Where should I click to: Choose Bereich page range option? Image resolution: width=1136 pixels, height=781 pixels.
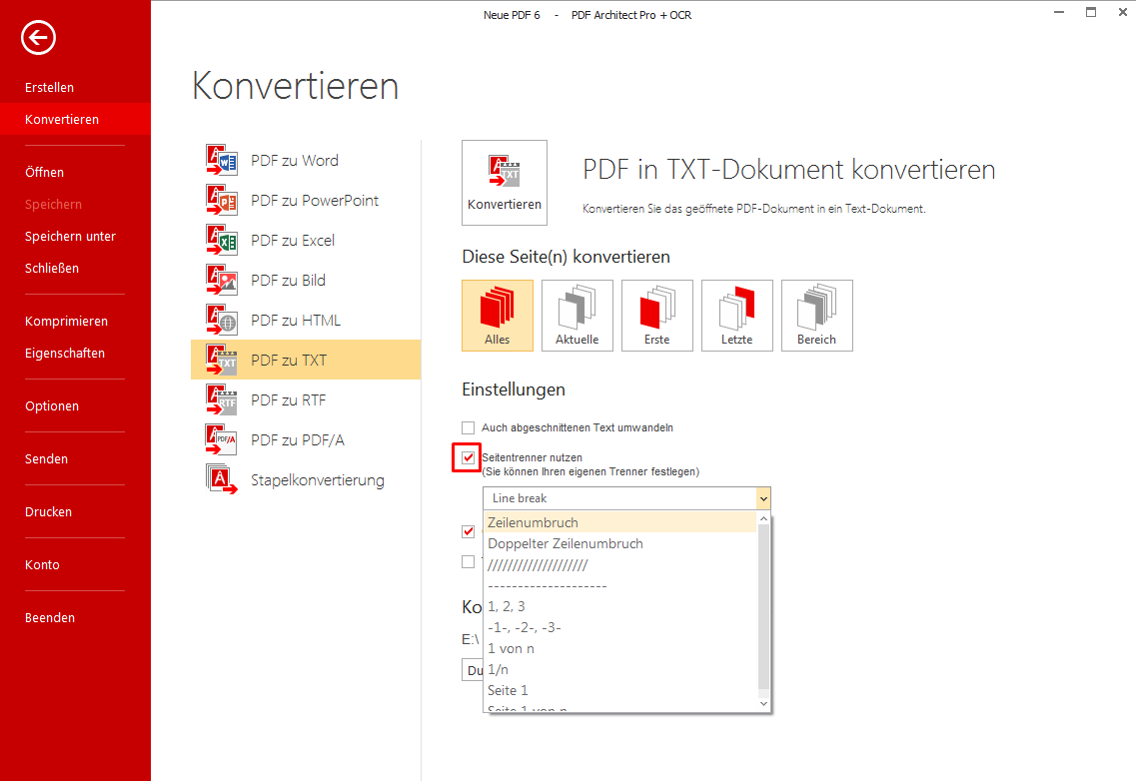pyautogui.click(x=817, y=316)
